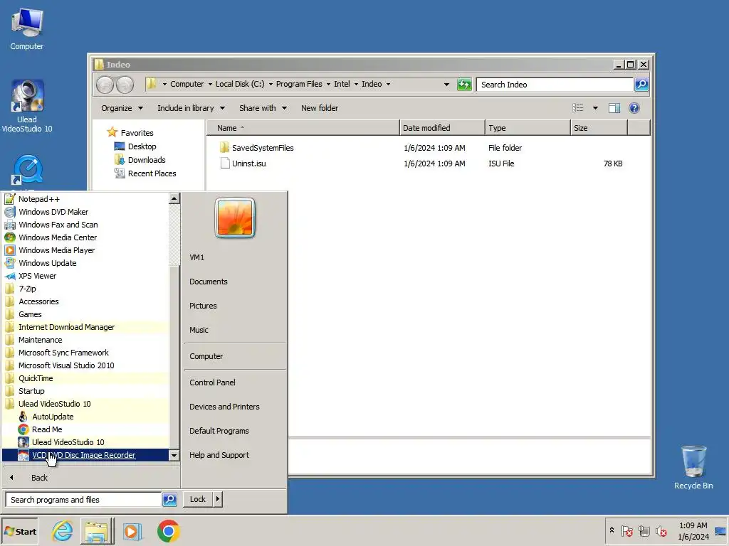Click Intel in the address breadcrumb

tap(342, 84)
